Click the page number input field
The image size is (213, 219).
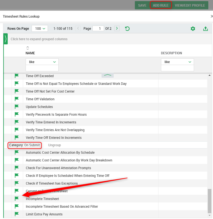[98, 28]
